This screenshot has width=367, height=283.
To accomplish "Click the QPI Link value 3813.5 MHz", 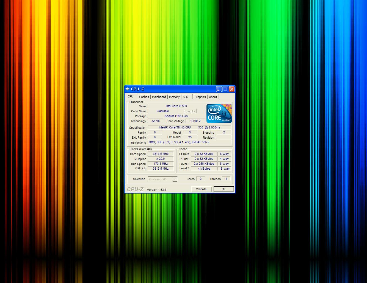I will coord(161,169).
